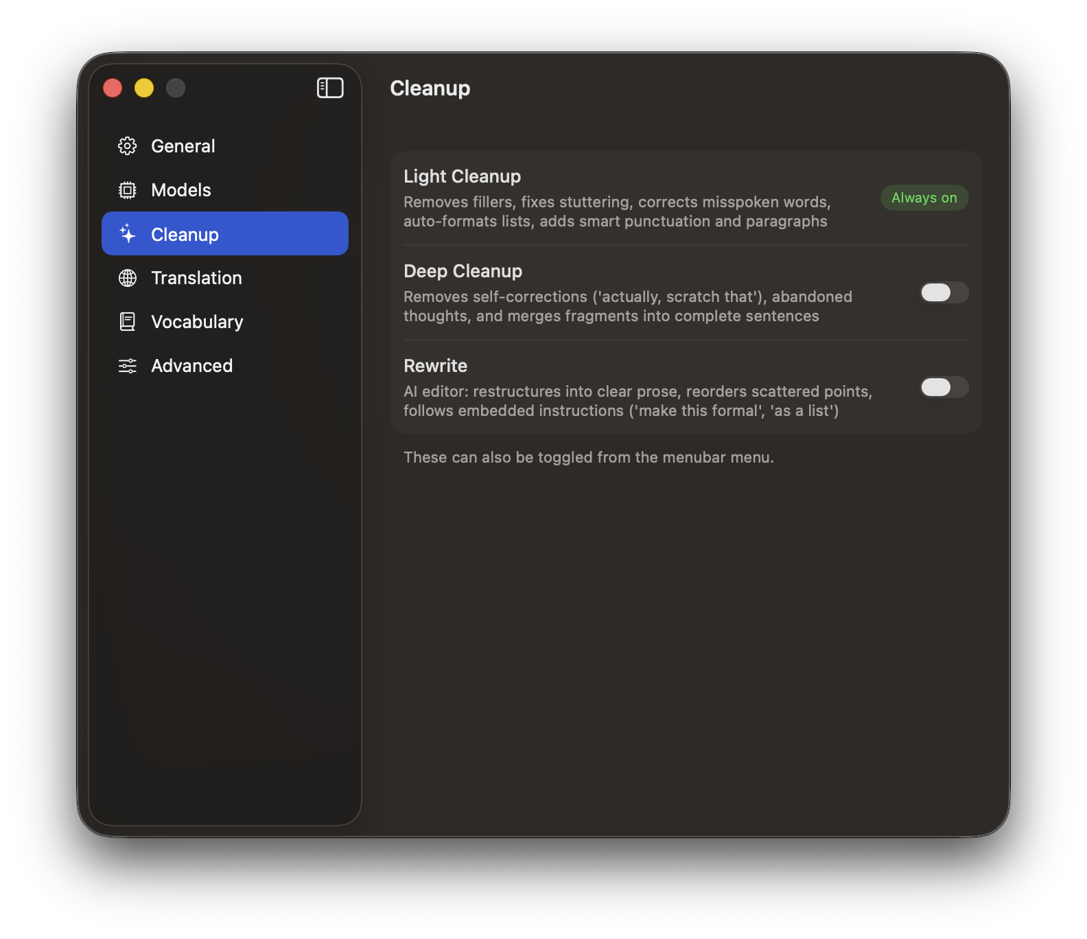Go to the Translation settings
This screenshot has height=939, width=1087.
(196, 278)
